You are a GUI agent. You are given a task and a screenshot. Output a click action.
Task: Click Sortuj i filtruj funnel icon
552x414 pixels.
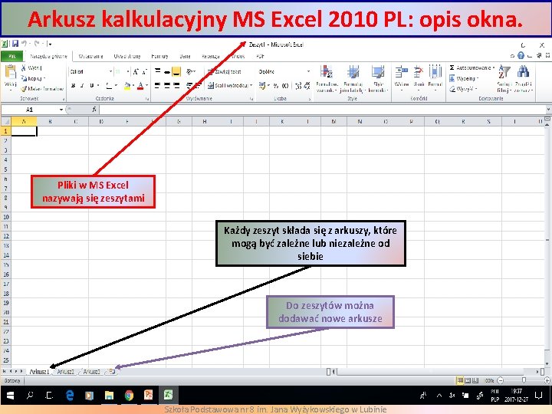[504, 72]
